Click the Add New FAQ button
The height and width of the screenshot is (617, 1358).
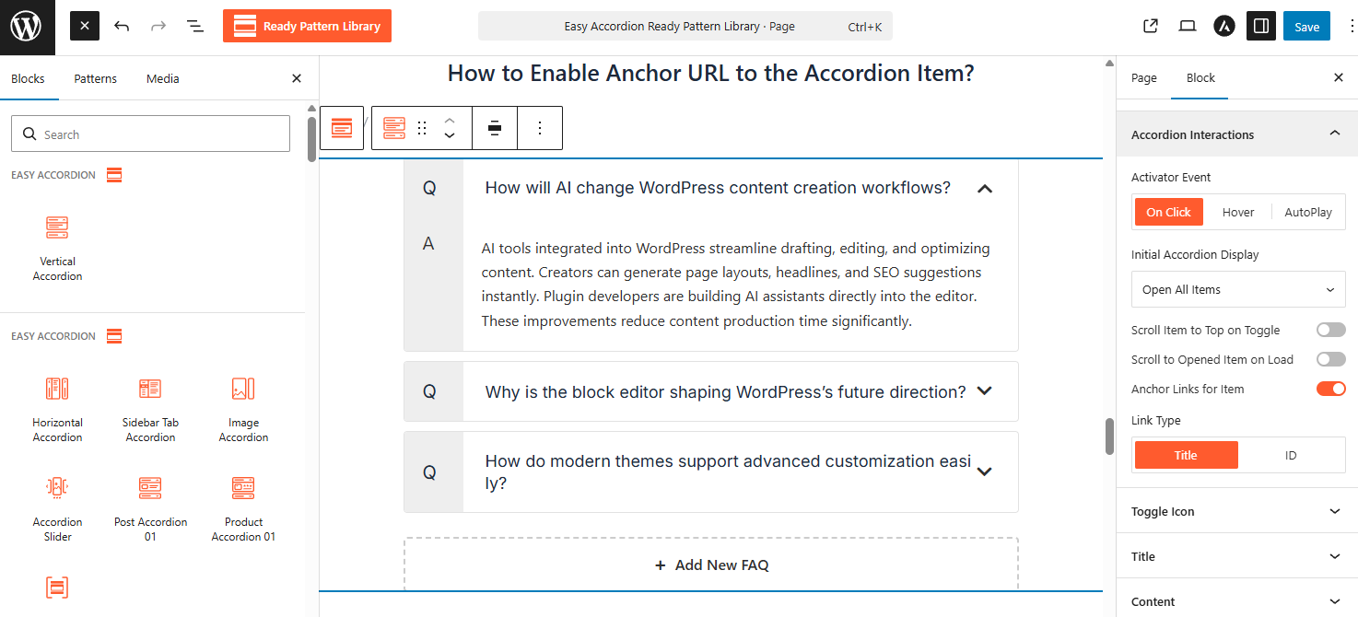711,565
